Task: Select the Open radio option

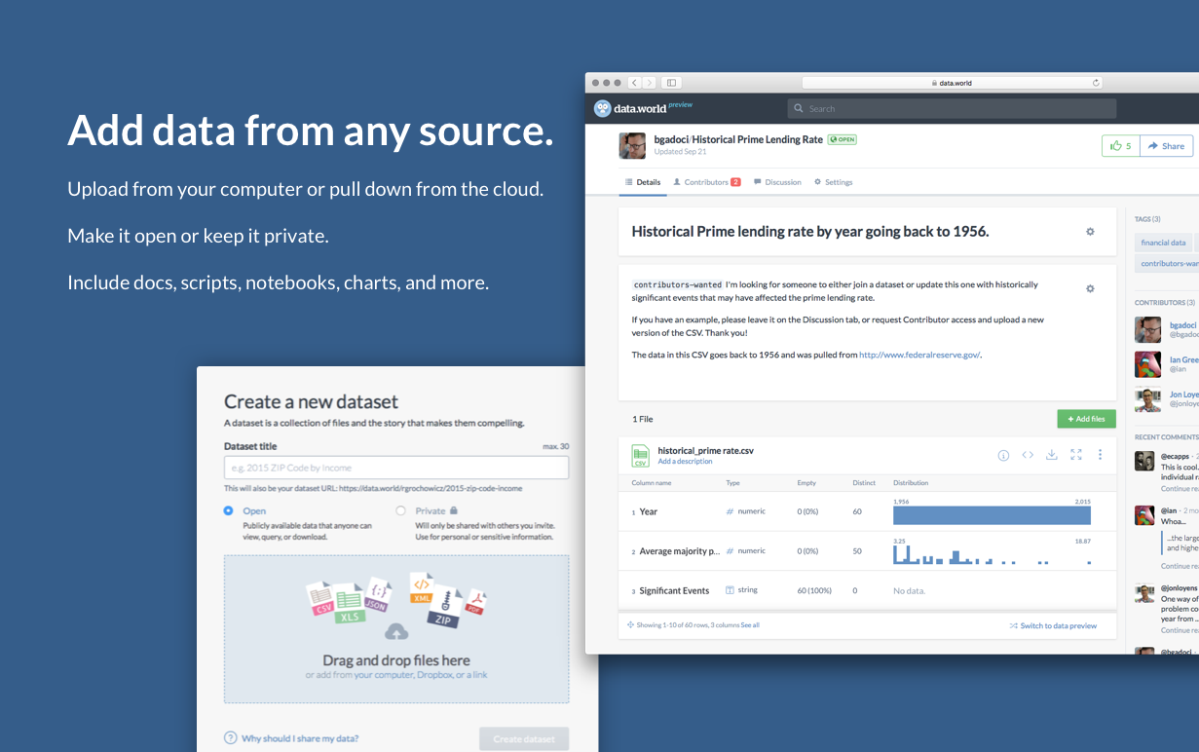Action: click(x=229, y=510)
